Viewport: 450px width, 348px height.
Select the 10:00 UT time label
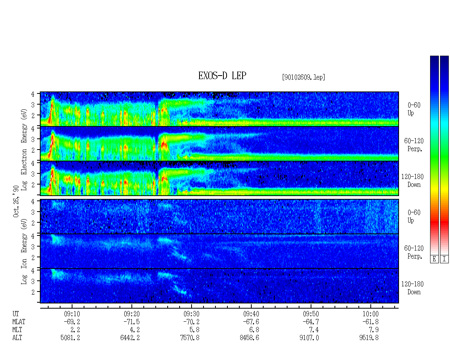[x=370, y=314]
